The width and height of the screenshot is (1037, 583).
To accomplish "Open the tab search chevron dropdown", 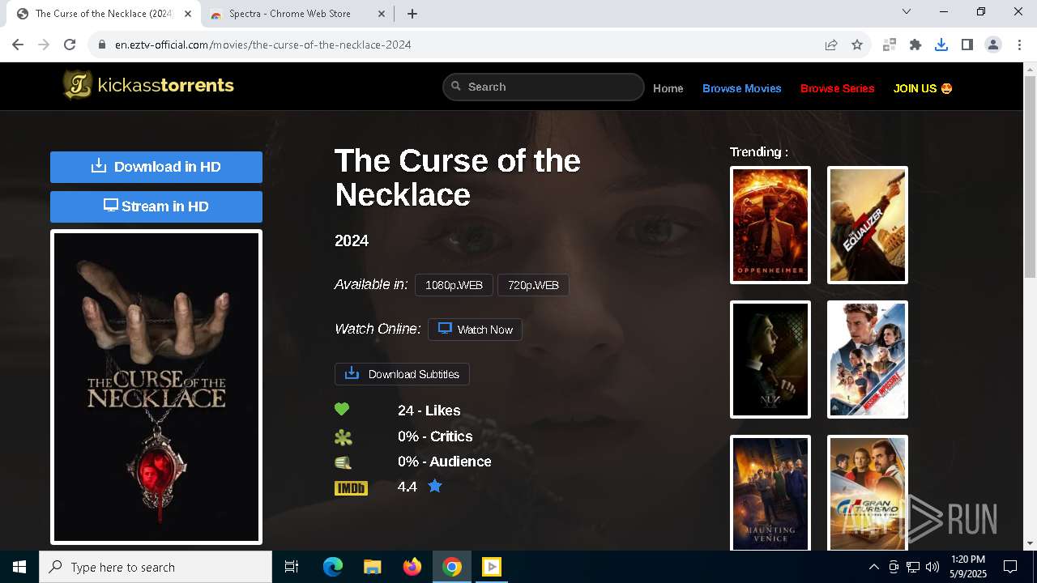I will 907,11.
